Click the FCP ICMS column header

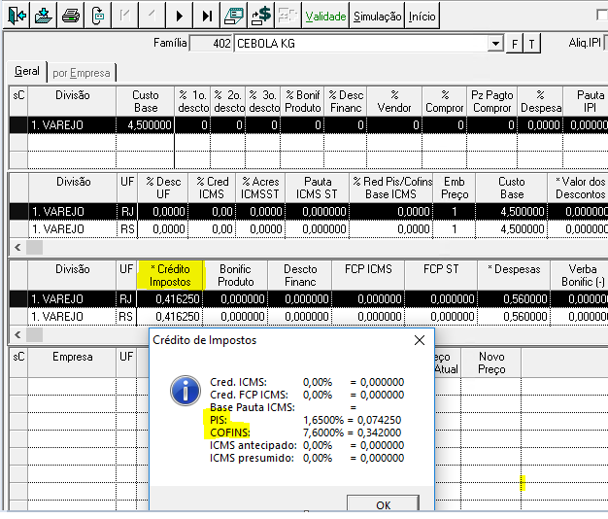point(368,275)
